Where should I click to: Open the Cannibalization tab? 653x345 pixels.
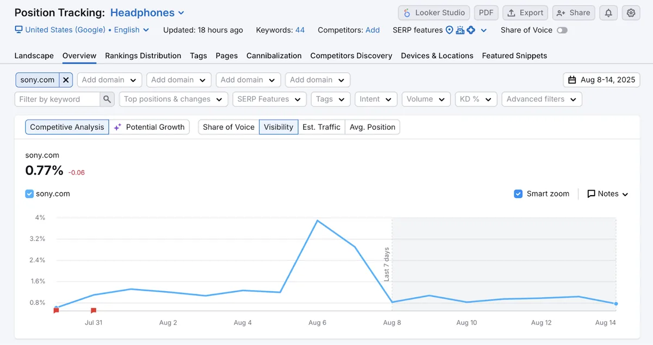(274, 55)
